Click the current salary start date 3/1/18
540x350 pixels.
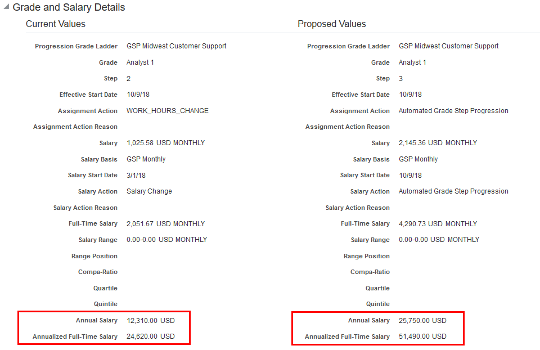point(136,175)
